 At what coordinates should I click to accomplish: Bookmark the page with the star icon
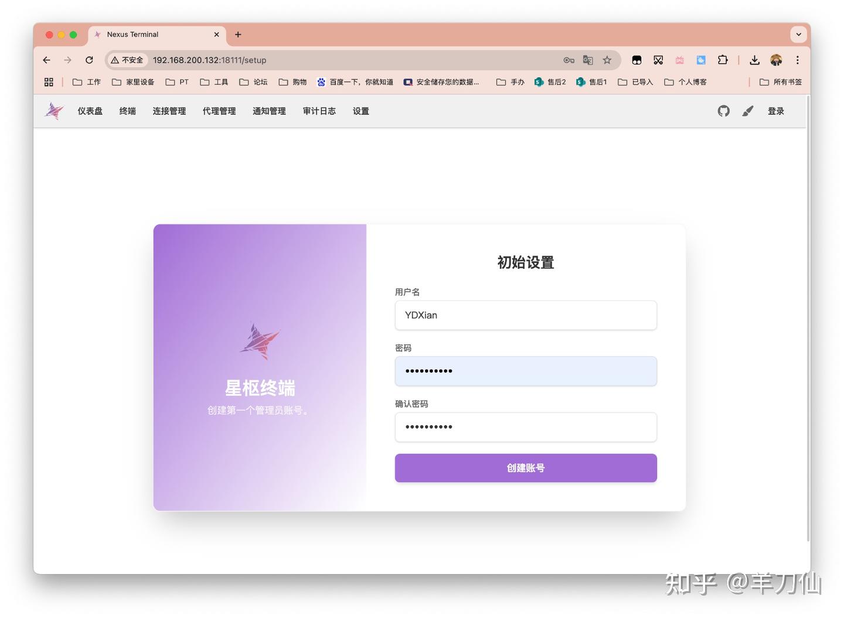[607, 60]
